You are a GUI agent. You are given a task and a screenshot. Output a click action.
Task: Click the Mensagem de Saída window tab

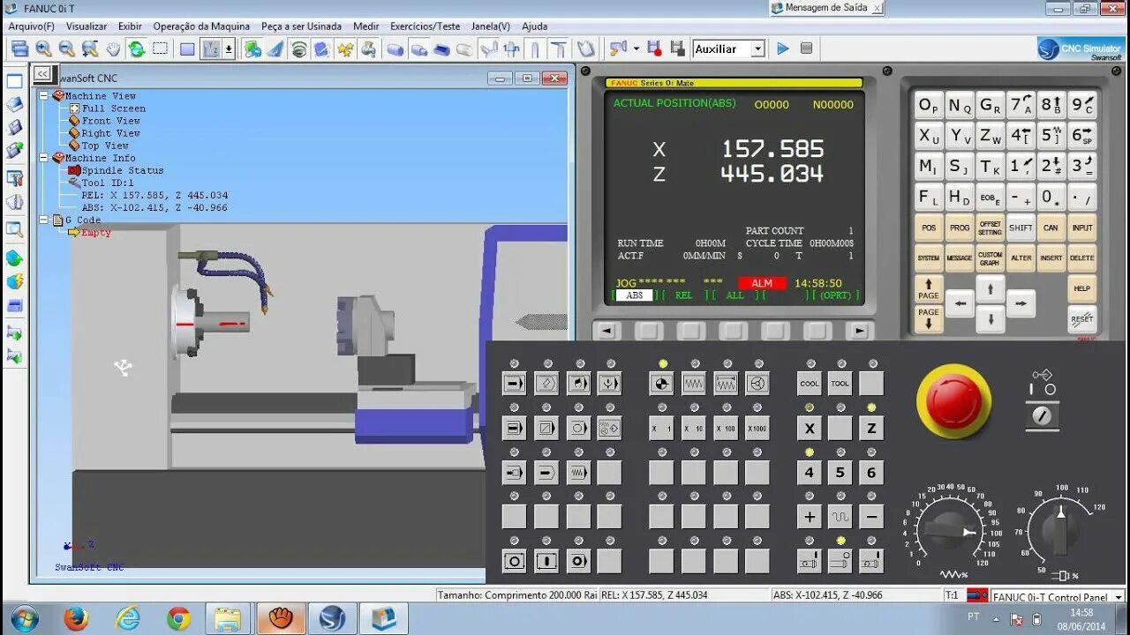click(826, 8)
